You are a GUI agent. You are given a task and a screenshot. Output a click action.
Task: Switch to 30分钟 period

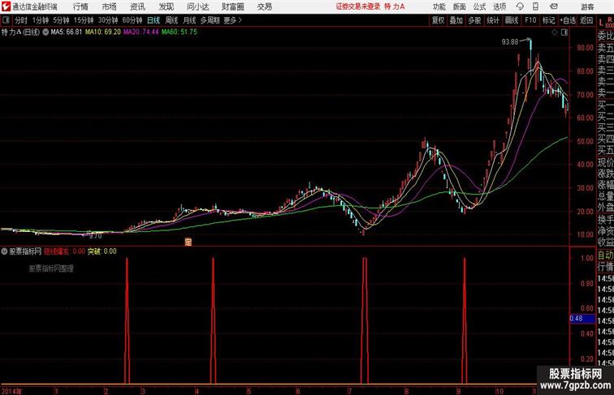(108, 20)
